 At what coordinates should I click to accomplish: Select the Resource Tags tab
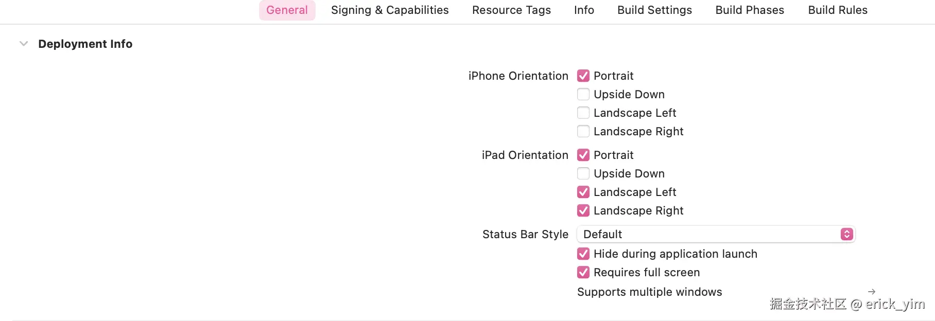pyautogui.click(x=511, y=10)
